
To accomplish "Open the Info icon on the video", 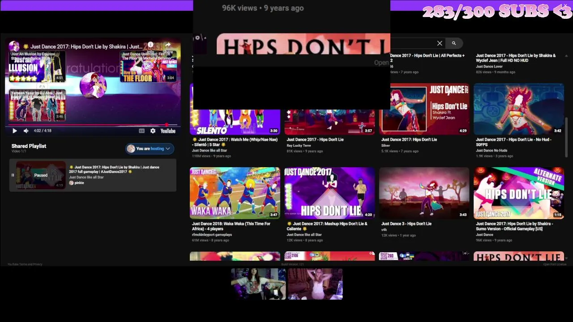I will (151, 46).
